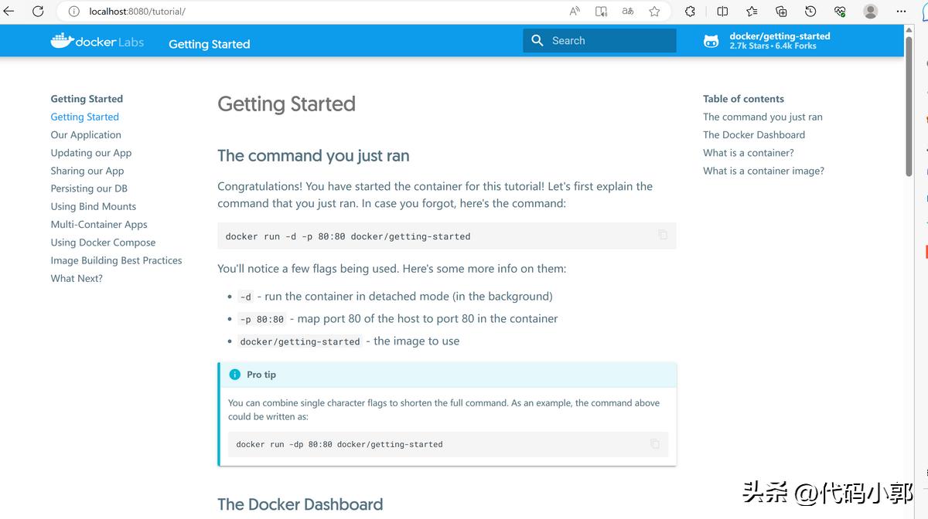Copy the shortened command in the Pro tip
The width and height of the screenshot is (928, 519).
654,443
